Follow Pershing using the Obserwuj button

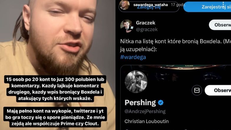[218, 90]
